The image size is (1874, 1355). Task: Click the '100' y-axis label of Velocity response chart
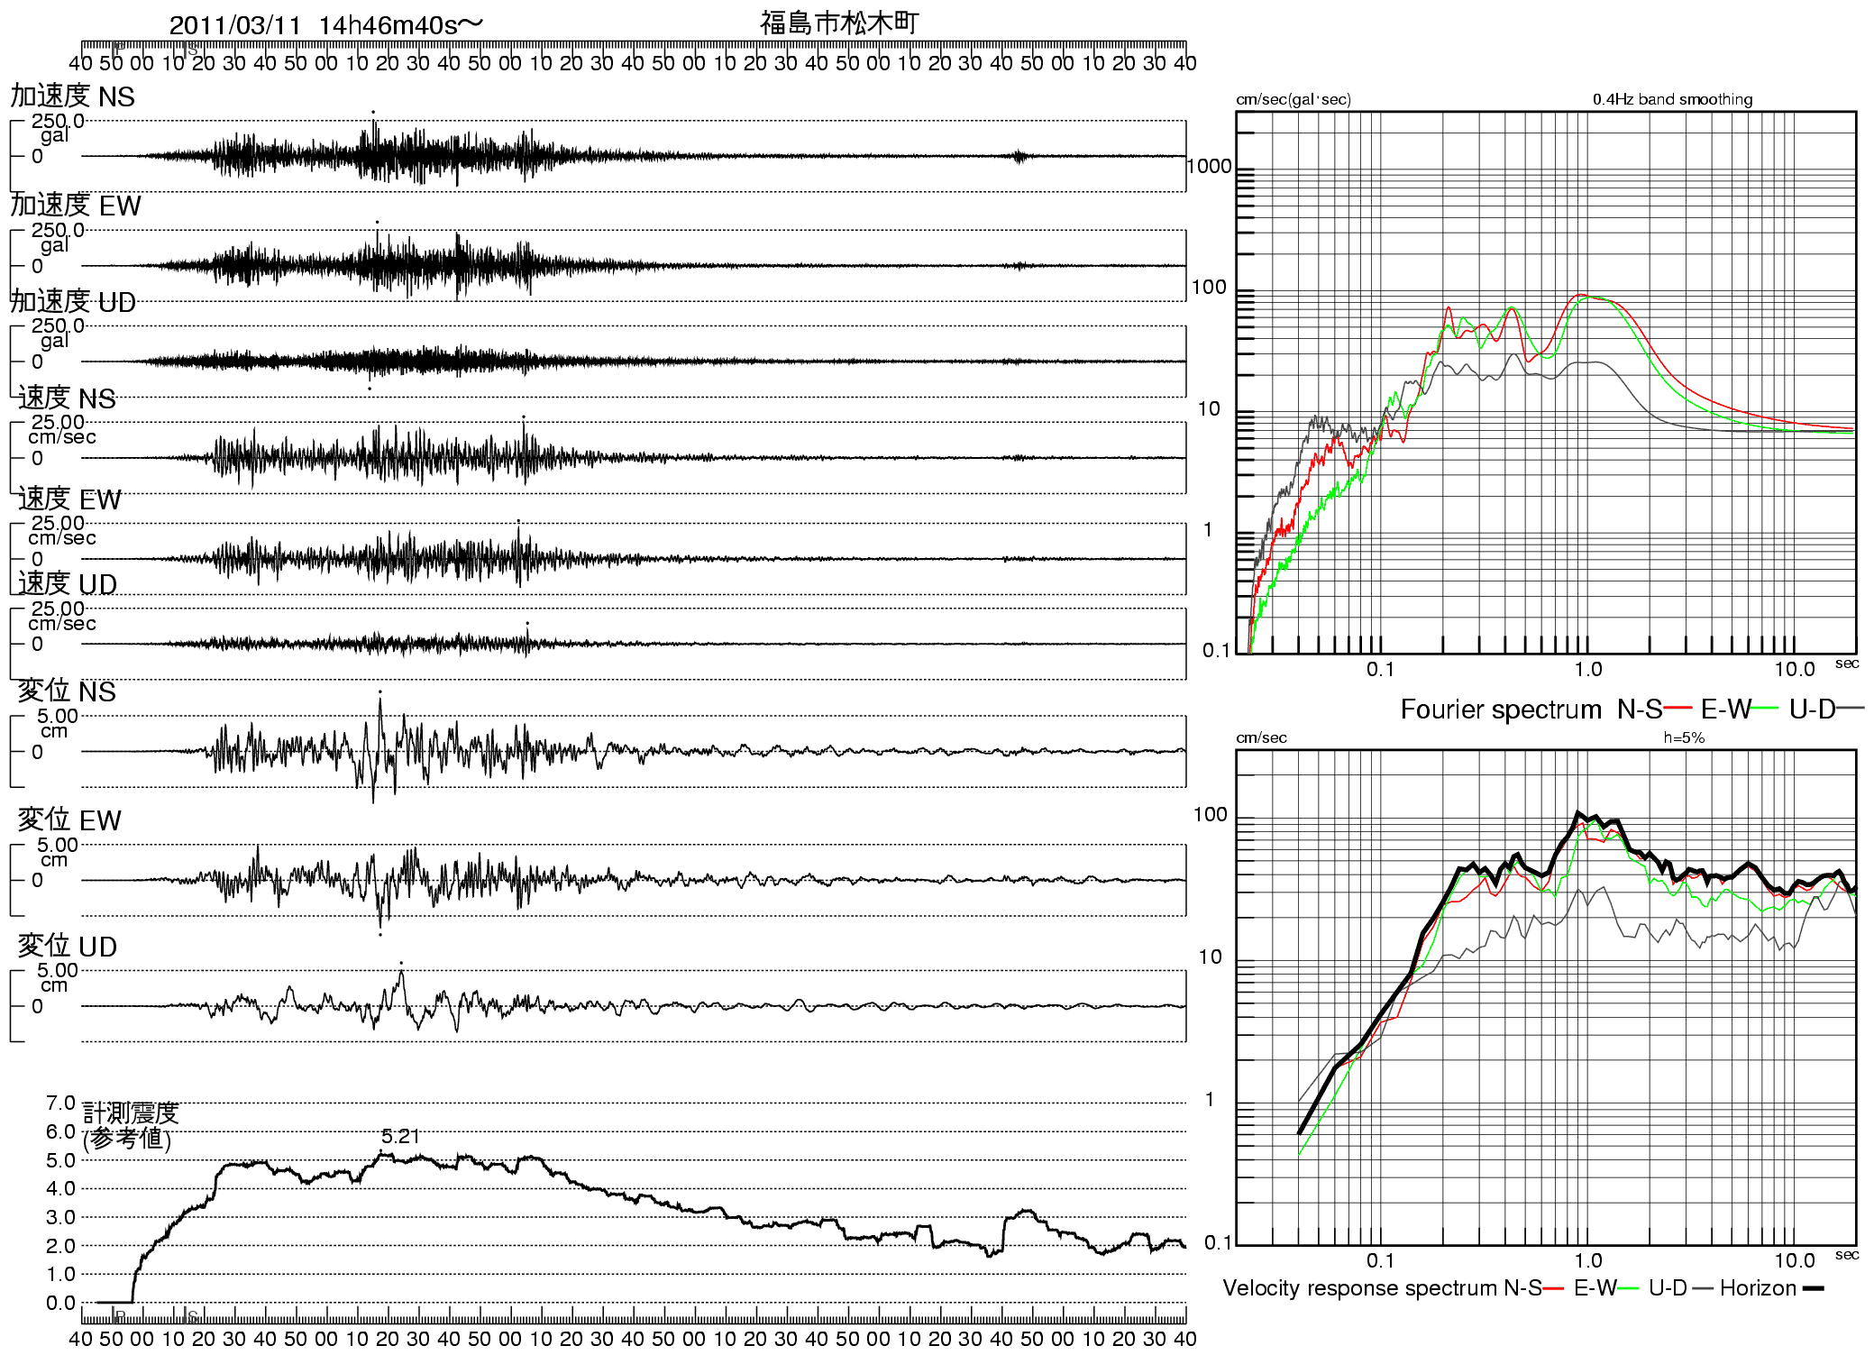click(x=1210, y=815)
